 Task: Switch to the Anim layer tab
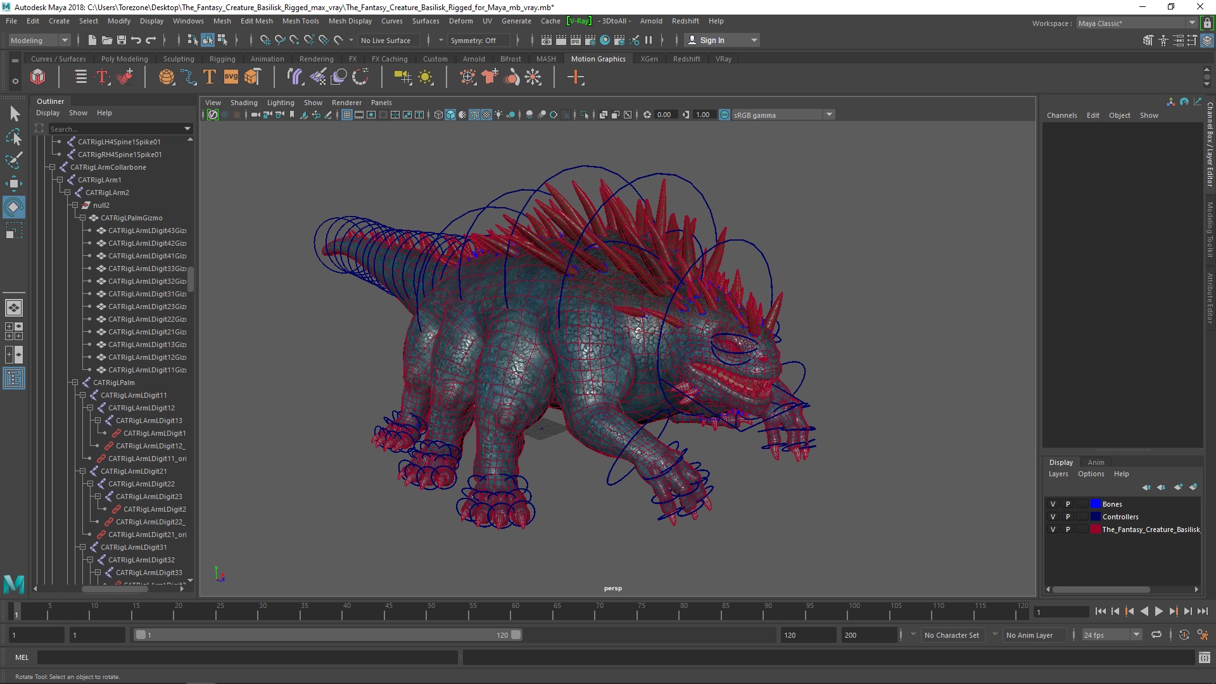1096,462
